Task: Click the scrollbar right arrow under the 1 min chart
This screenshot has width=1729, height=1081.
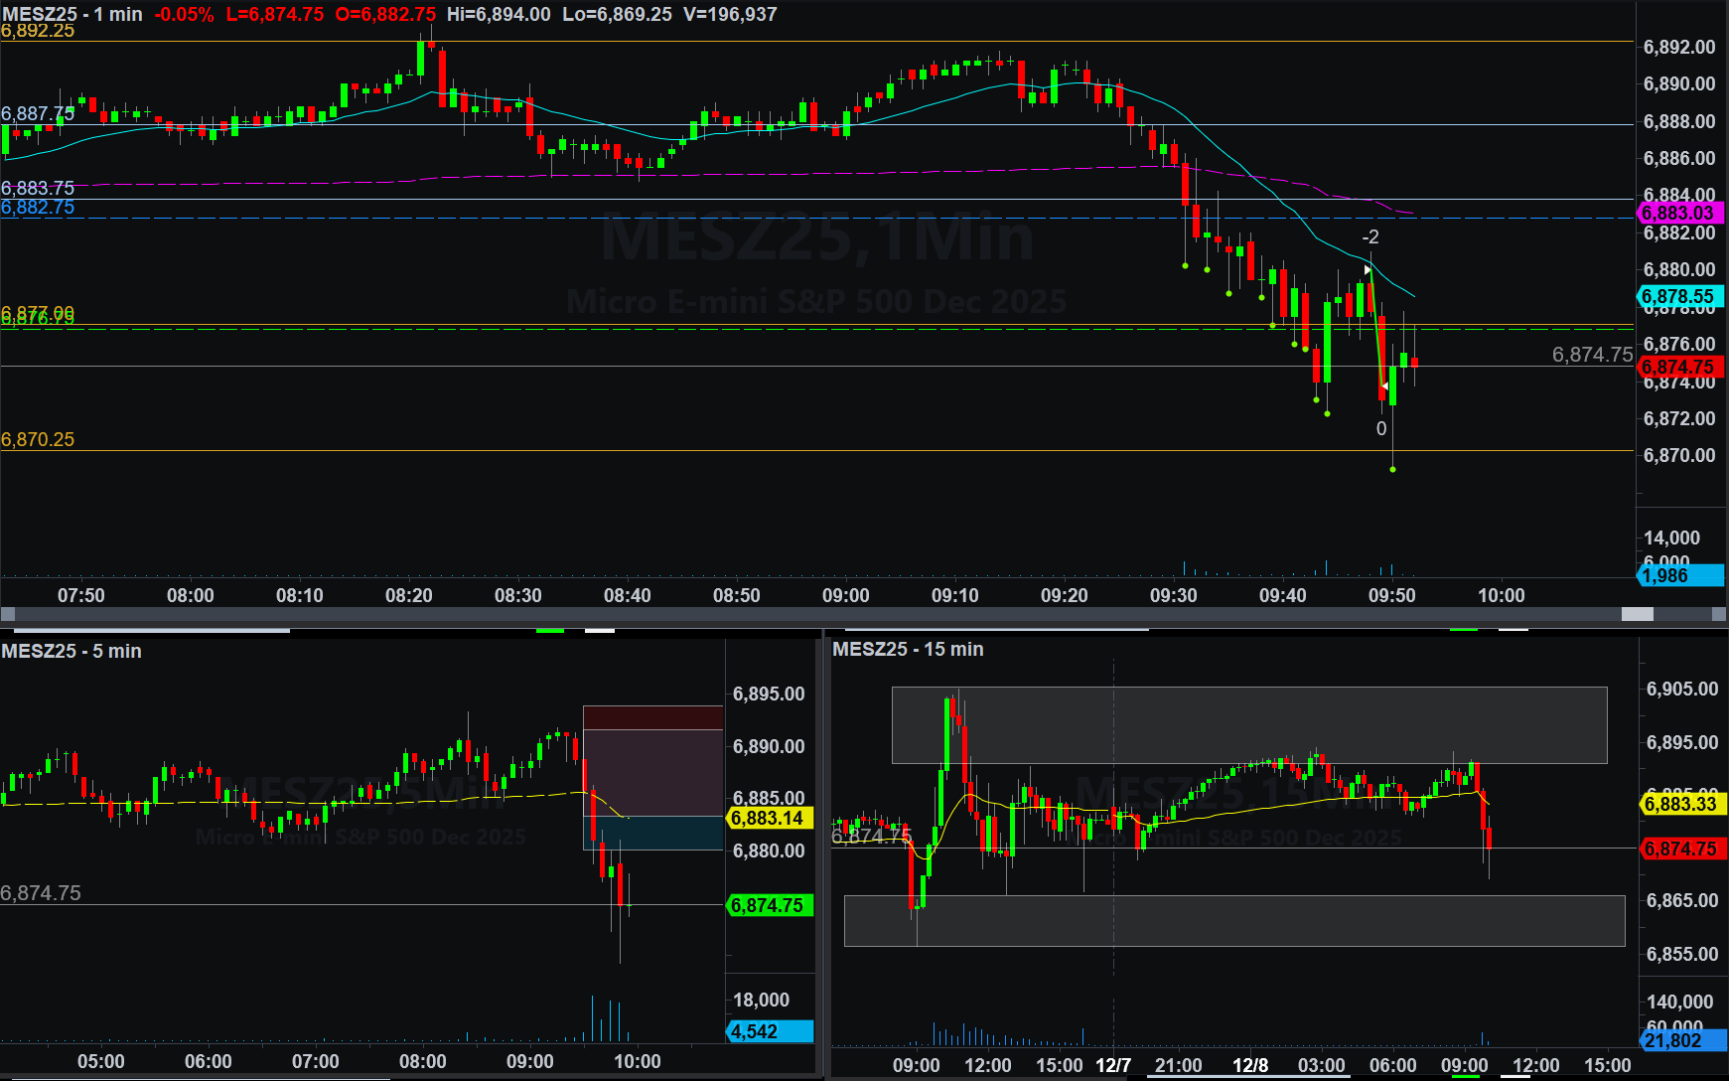Action: tap(1719, 614)
